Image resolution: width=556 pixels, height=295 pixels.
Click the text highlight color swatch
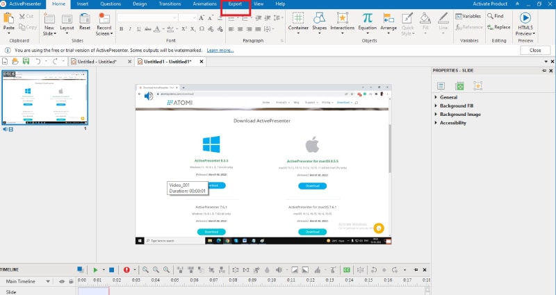(170, 29)
